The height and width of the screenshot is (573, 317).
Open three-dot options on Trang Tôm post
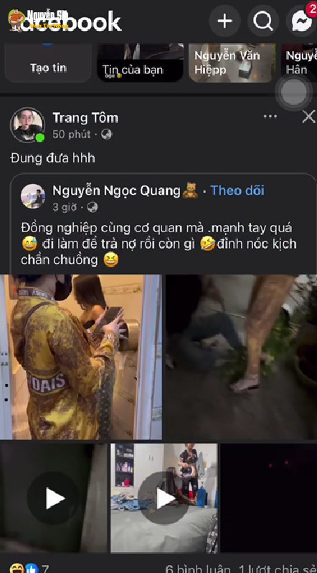click(x=270, y=116)
